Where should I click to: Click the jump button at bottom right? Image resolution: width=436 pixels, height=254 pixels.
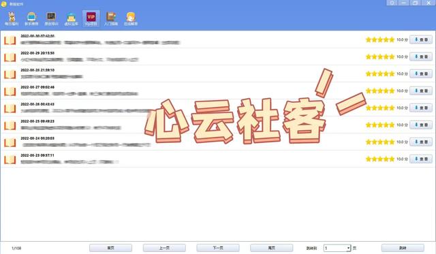(x=403, y=248)
